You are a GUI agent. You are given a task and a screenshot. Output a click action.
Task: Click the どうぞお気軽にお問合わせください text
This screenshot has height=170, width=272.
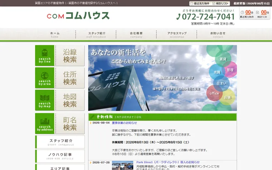pos(208,11)
